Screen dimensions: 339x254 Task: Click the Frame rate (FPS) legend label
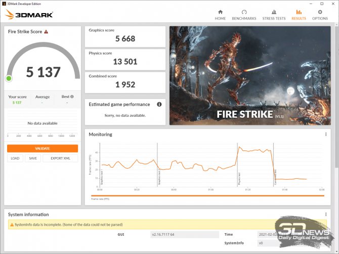click(x=100, y=199)
